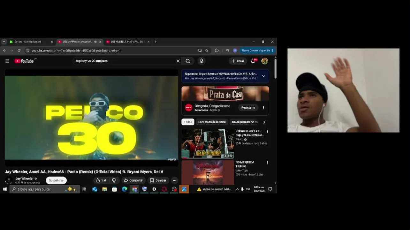Mute the Jay Wheeler tab audio icon
The image size is (410, 230).
pyautogui.click(x=95, y=42)
